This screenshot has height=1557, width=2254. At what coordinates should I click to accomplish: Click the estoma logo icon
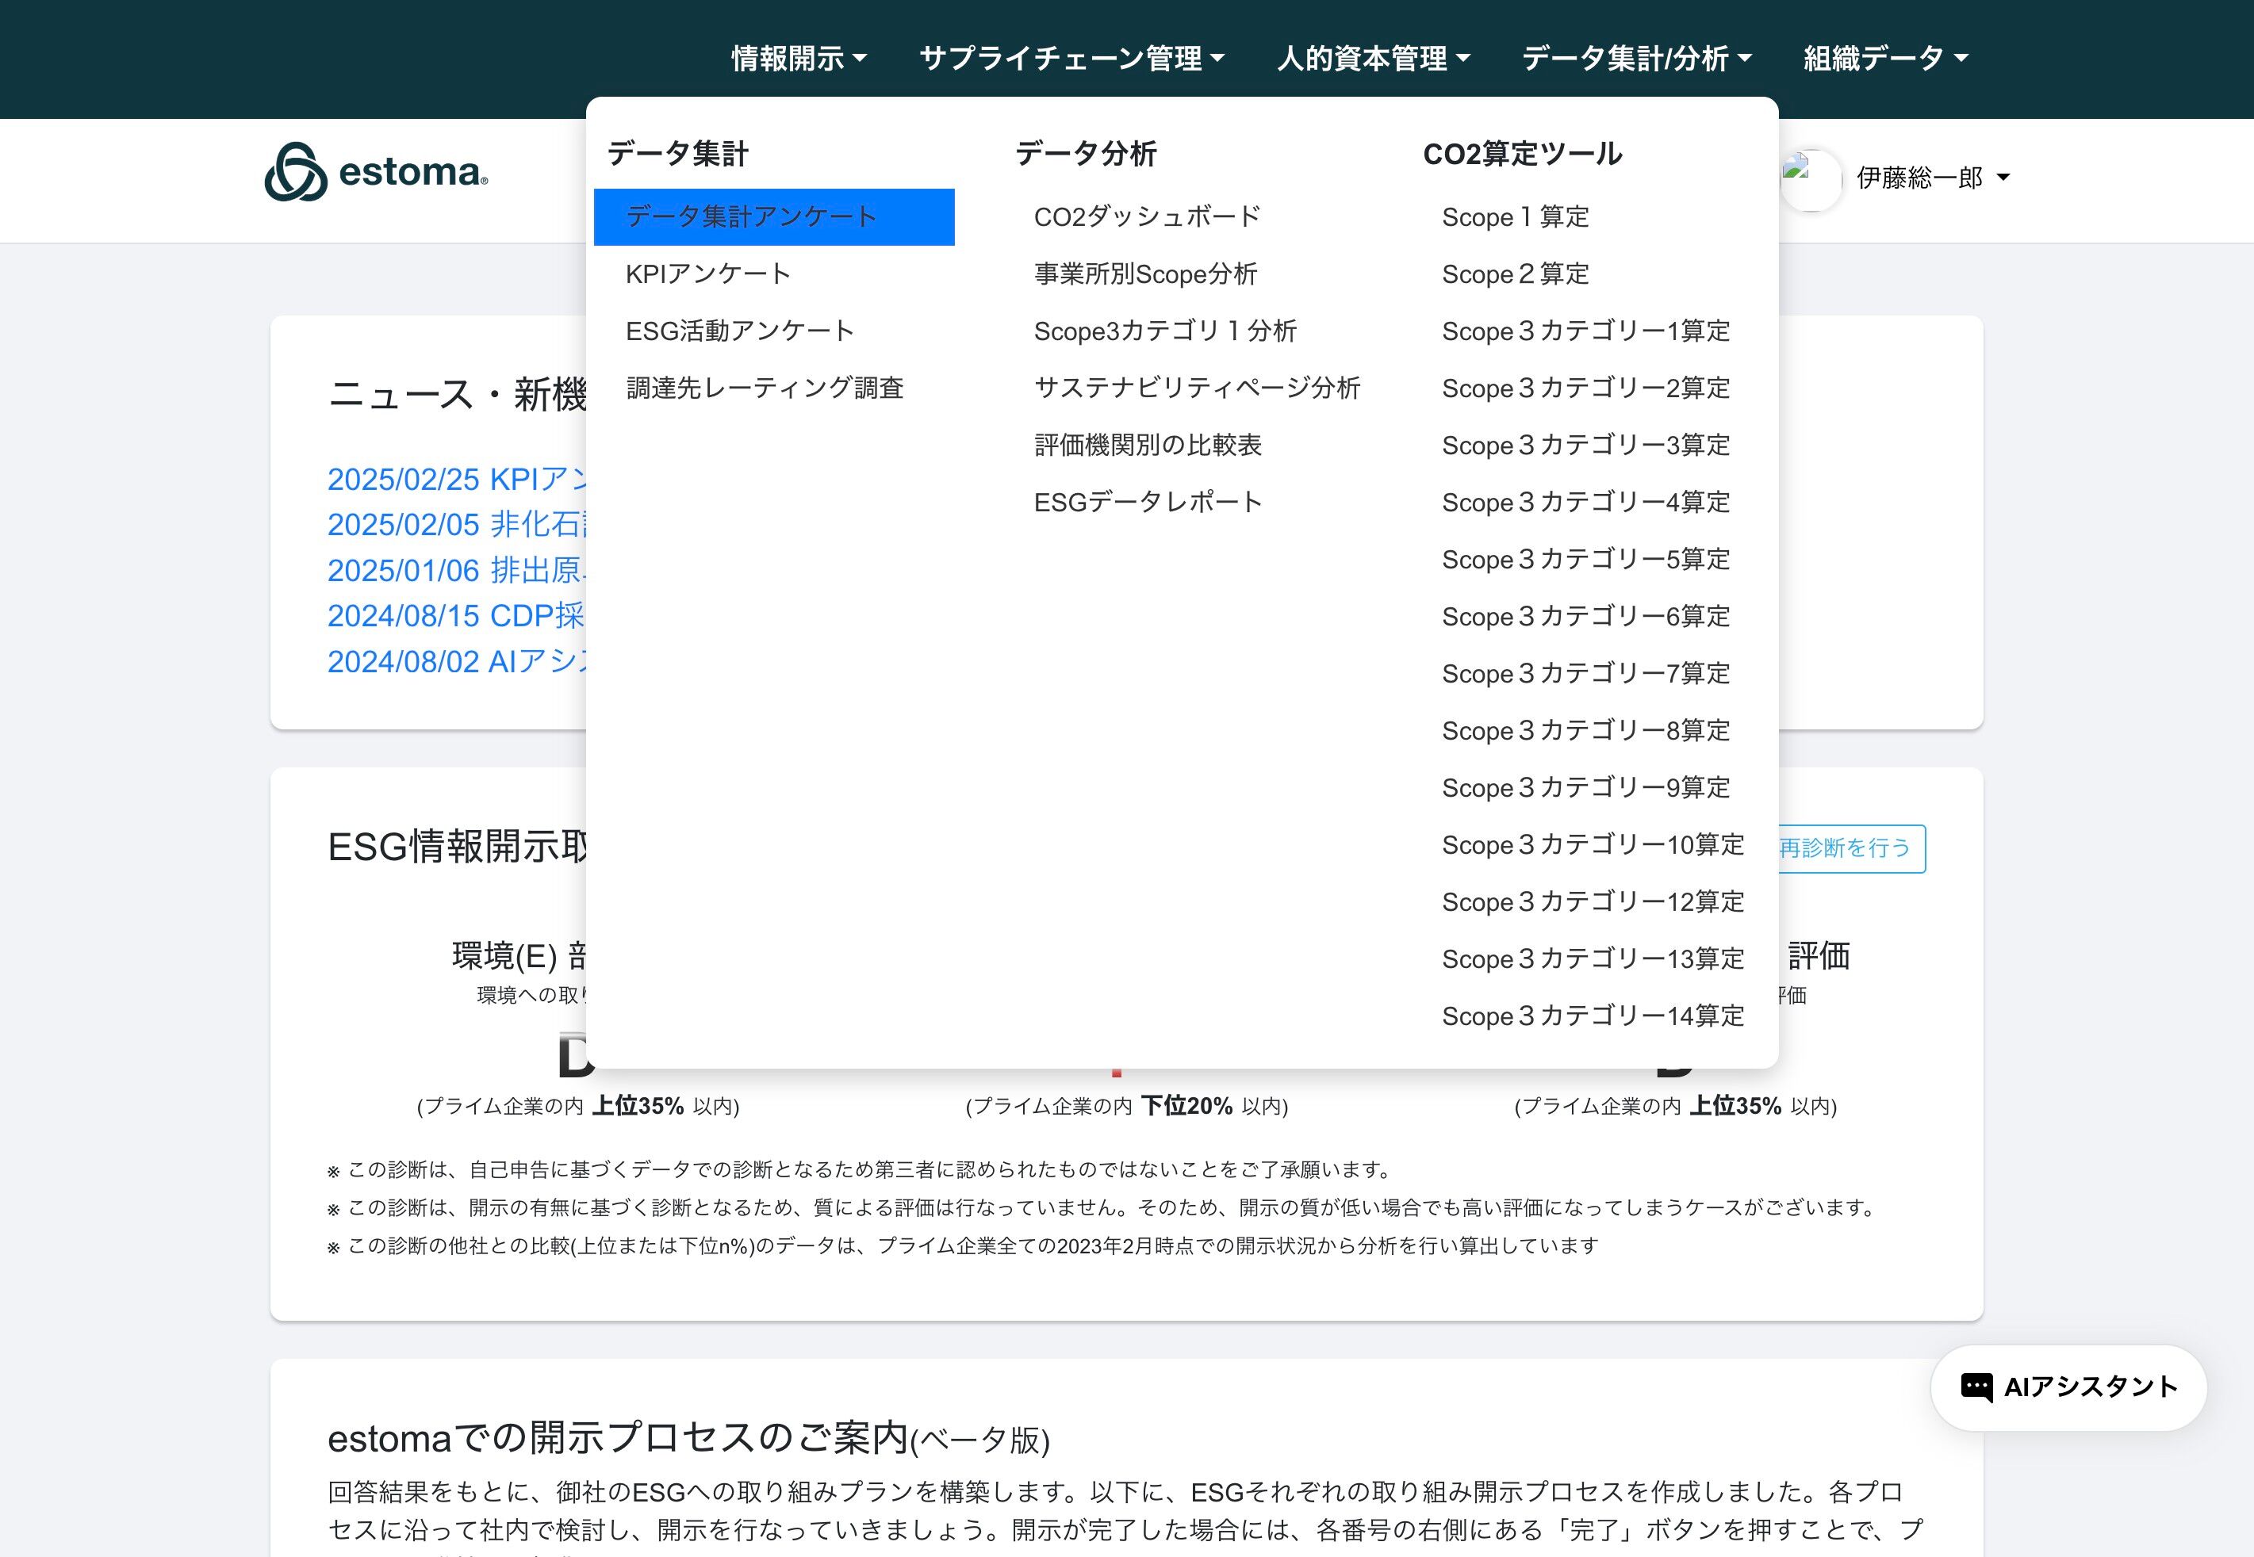(296, 173)
